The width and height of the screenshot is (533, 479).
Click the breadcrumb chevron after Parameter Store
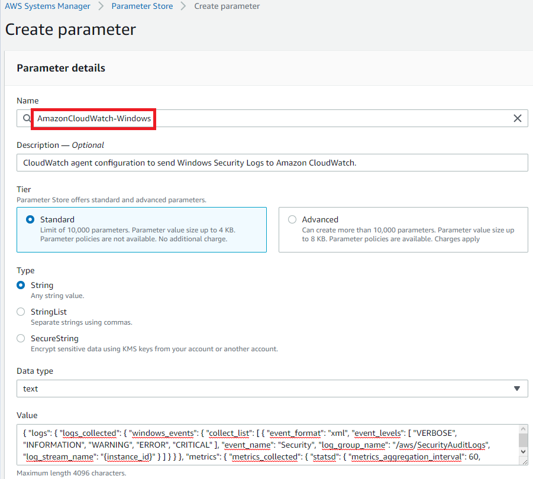(x=183, y=6)
